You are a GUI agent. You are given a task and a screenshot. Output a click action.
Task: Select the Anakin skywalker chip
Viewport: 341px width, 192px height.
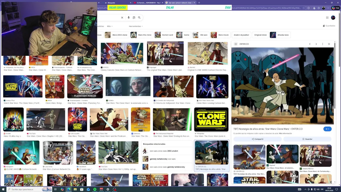(x=241, y=35)
